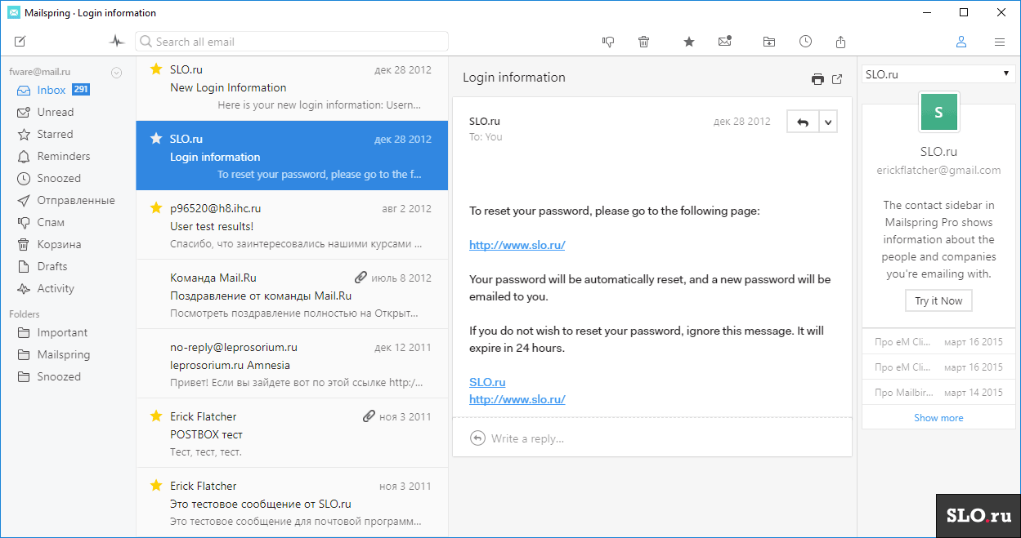Viewport: 1021px width, 538px height.
Task: Follow the first http://www.slo.ru/ link
Action: pos(517,245)
